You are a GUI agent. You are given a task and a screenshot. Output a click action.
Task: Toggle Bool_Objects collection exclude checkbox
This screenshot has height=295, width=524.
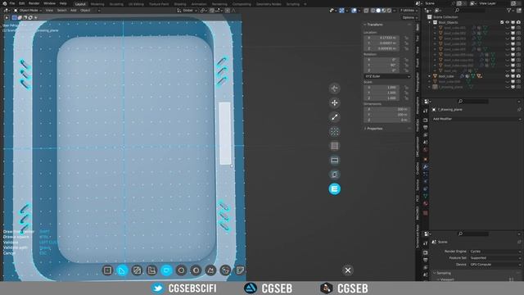[x=502, y=22]
